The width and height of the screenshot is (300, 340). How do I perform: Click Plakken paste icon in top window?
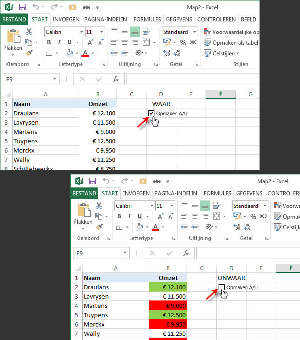(x=13, y=36)
